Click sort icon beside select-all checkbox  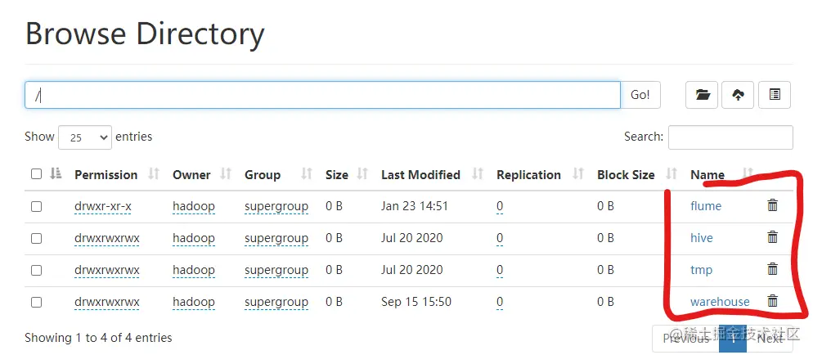click(x=56, y=174)
